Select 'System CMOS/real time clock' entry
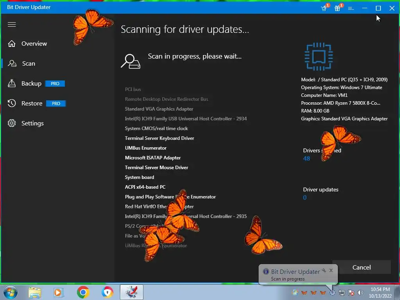 pos(156,128)
